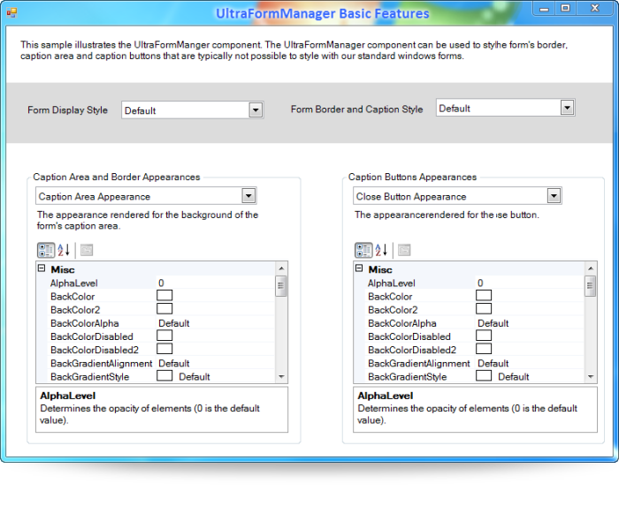Select BackGradientStyle swatch in left grid
Image resolution: width=619 pixels, height=506 pixels.
[x=164, y=376]
